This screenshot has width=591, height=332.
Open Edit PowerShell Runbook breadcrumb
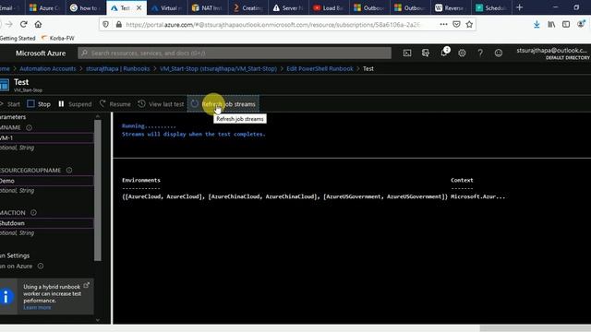(x=320, y=68)
